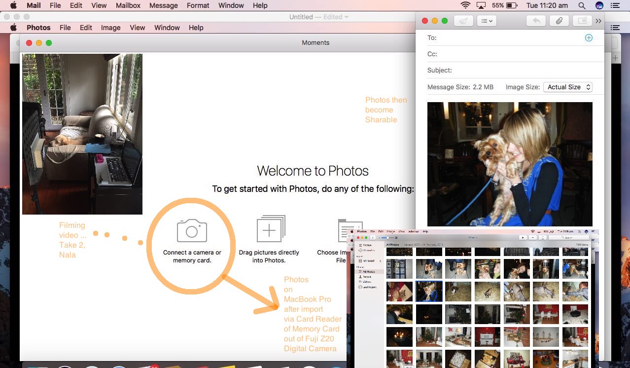Click the include original attachments icon

pos(582,21)
